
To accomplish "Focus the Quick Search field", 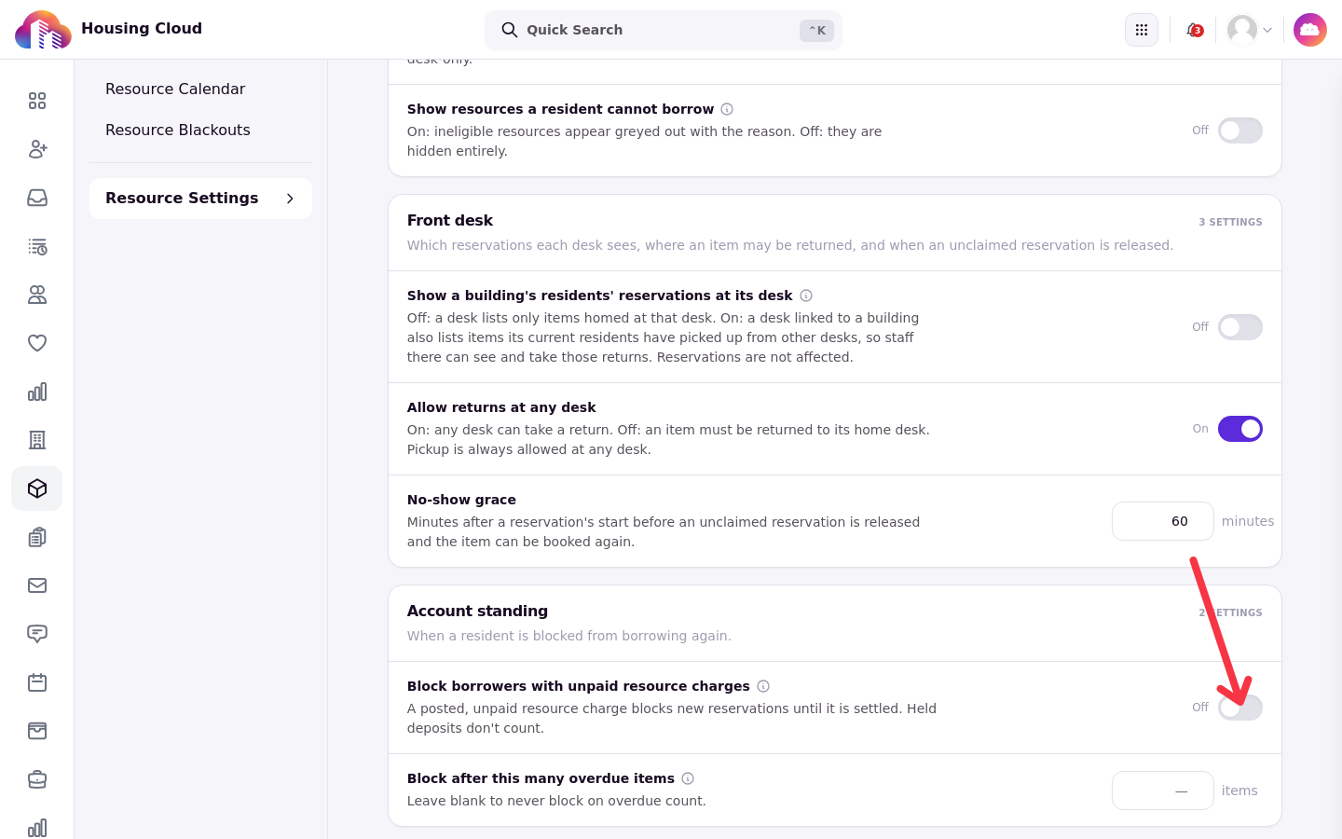I will [x=664, y=30].
